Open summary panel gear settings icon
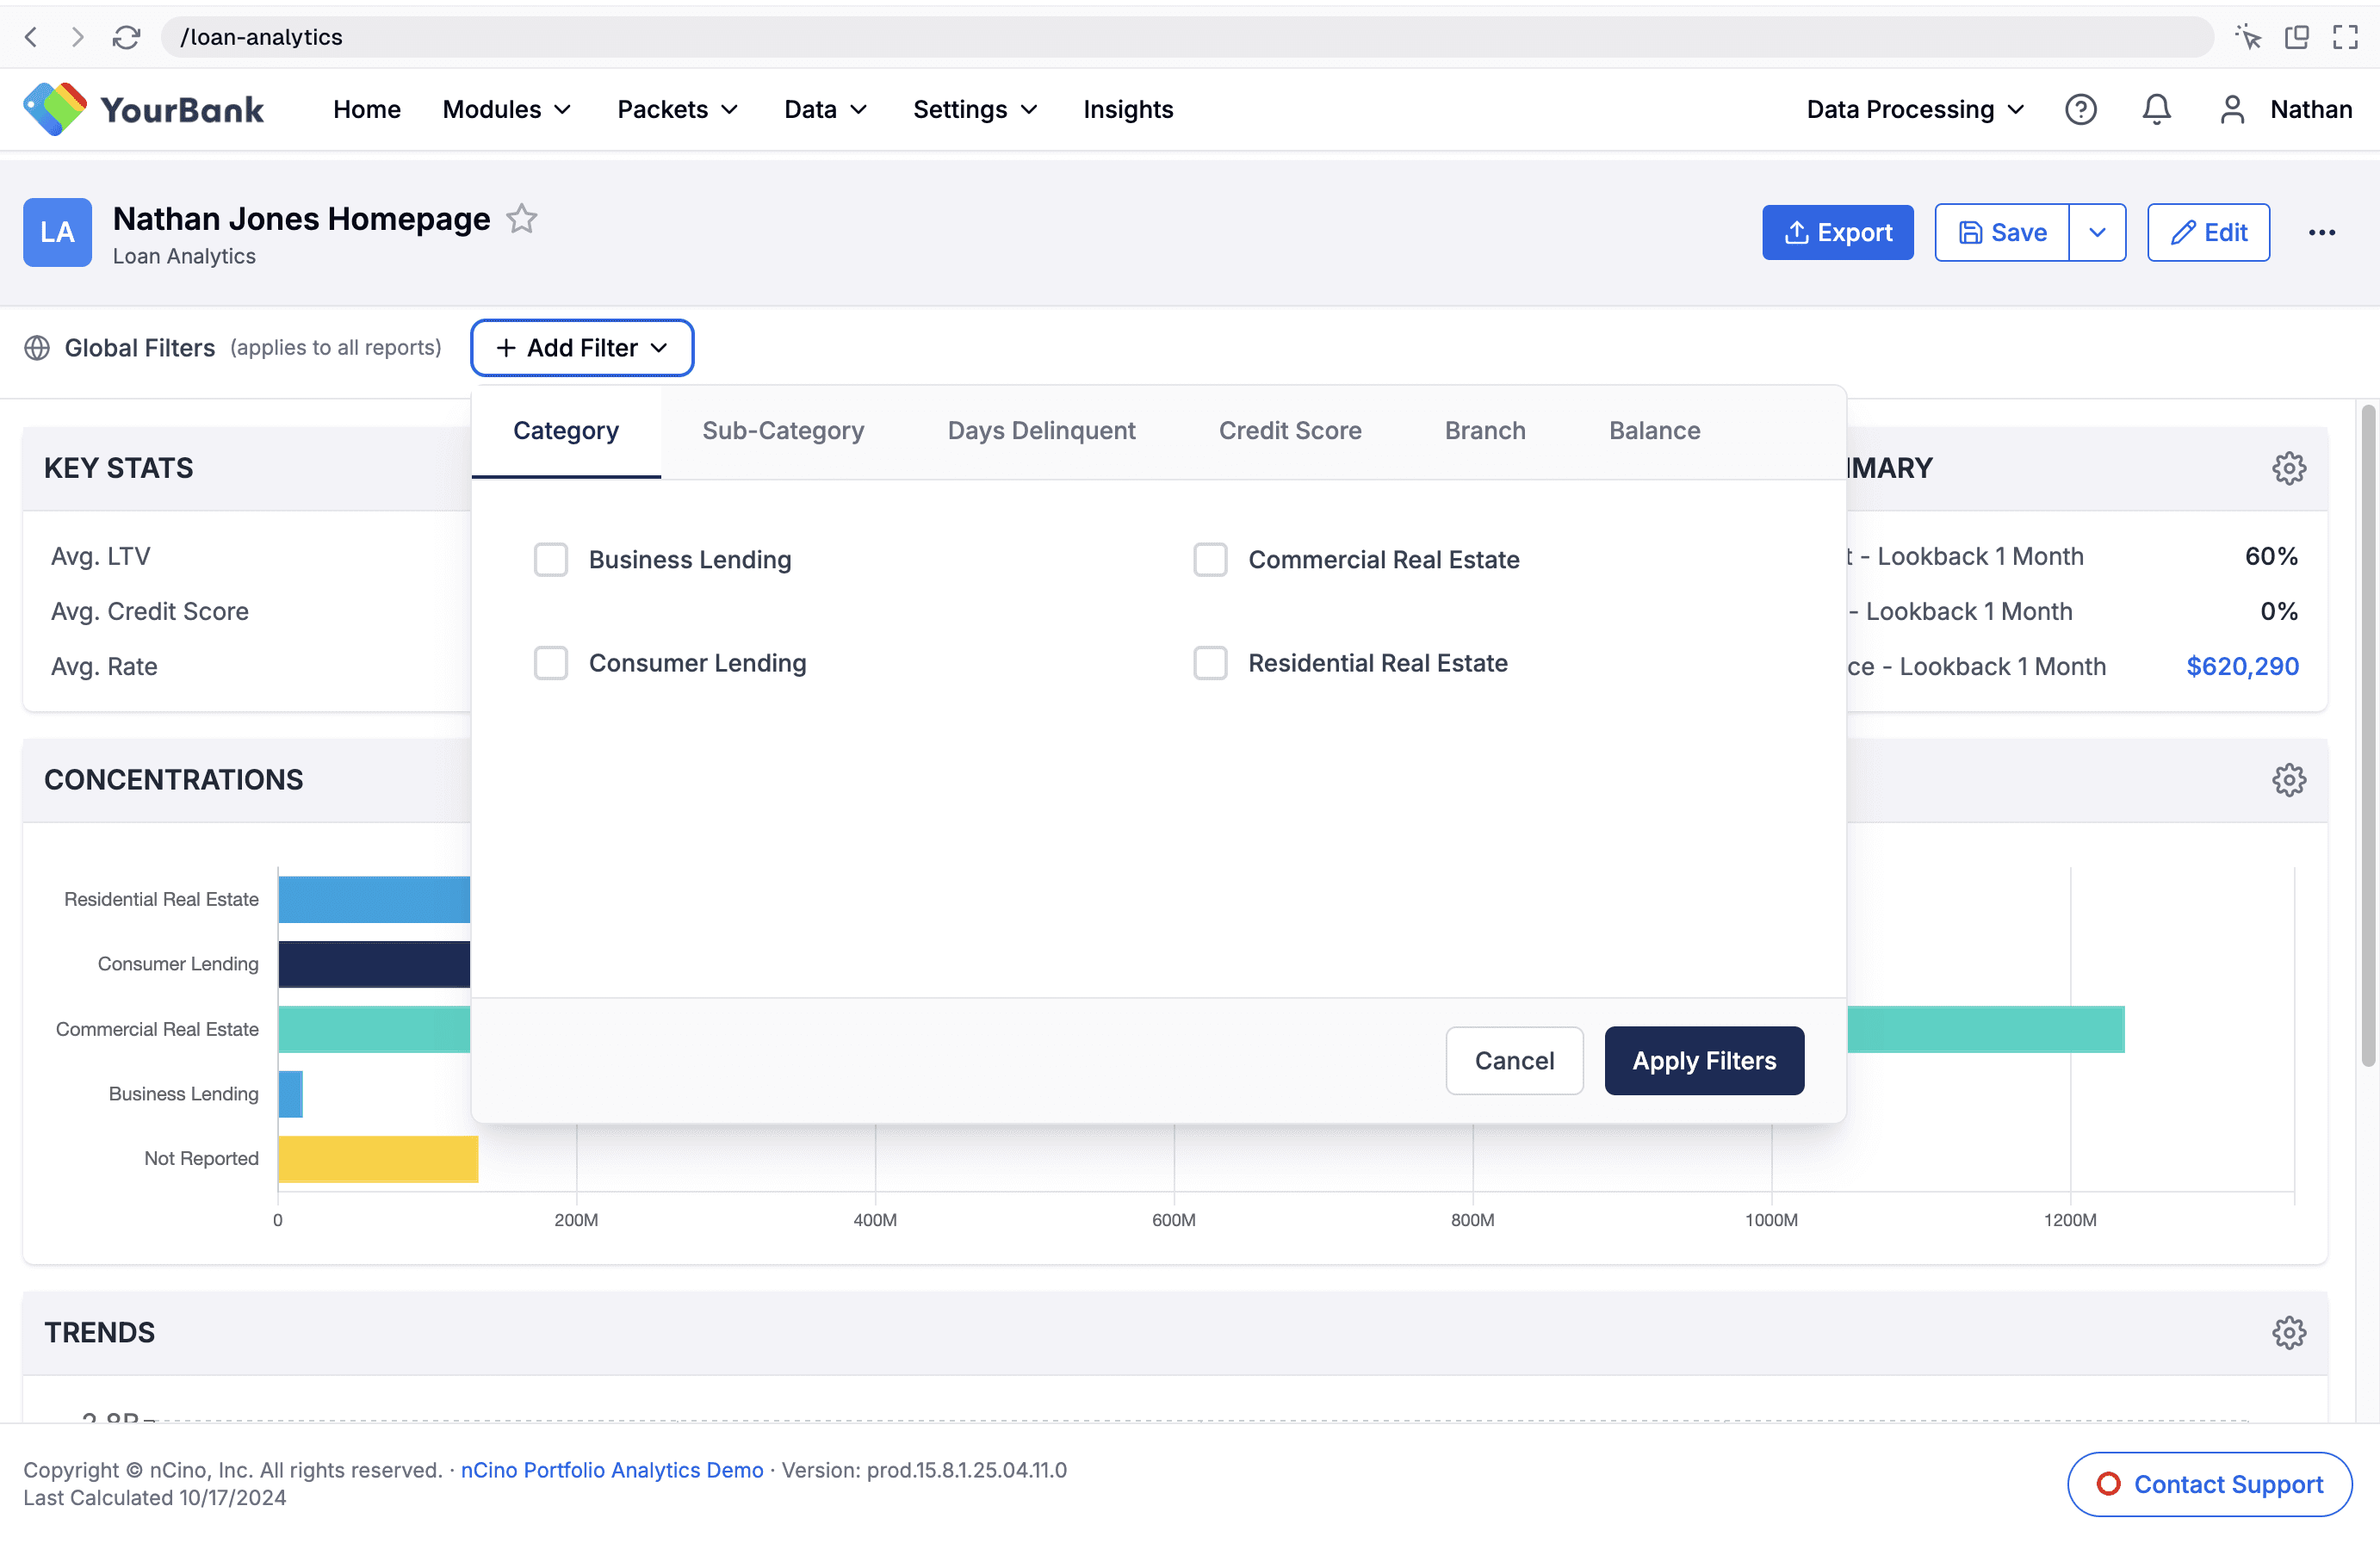Image resolution: width=2380 pixels, height=1543 pixels. (2288, 468)
